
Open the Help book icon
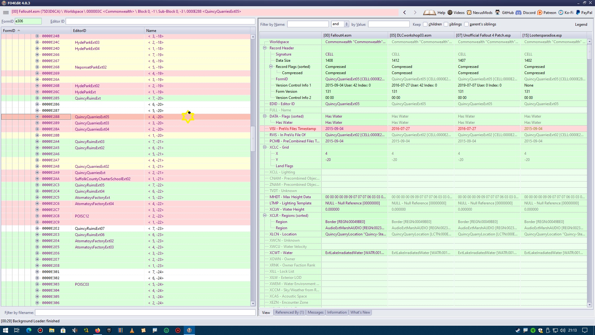(430, 12)
